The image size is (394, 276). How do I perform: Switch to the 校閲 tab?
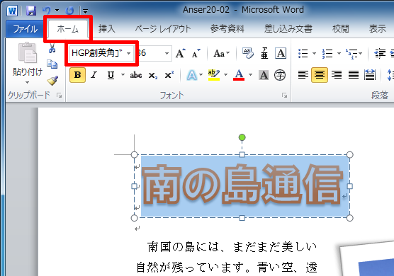340,28
